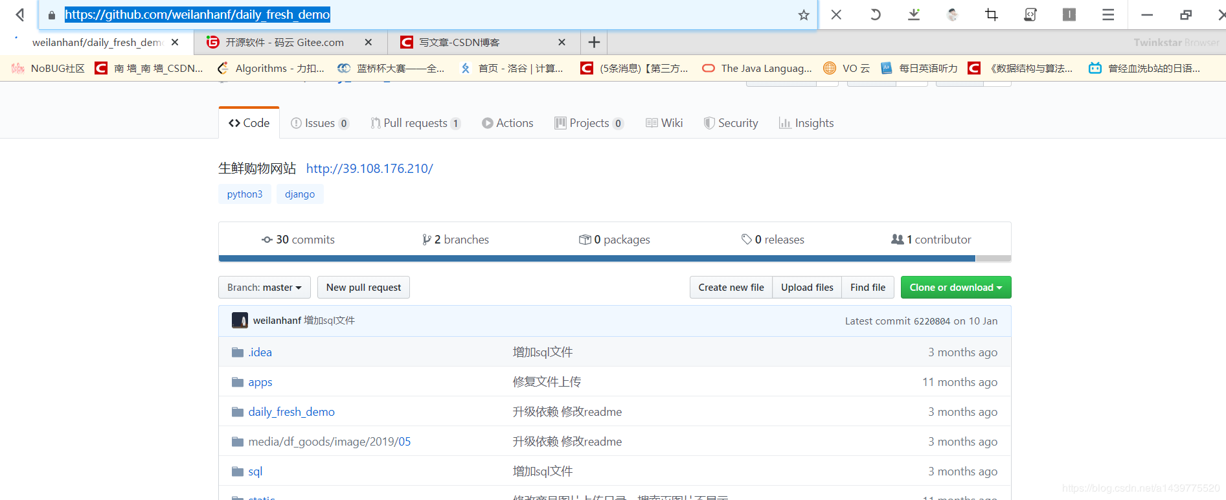1226x500 pixels.
Task: Stop page loading with X icon
Action: coord(836,14)
